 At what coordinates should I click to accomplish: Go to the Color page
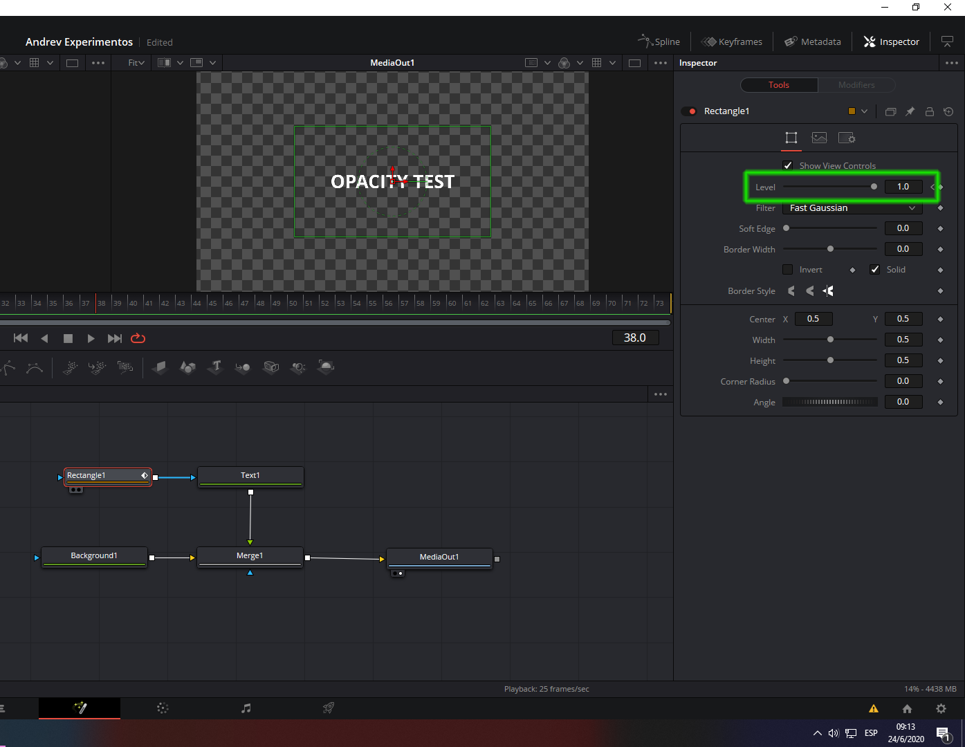click(x=163, y=708)
